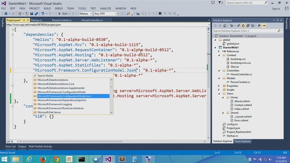Open Properties via wrench icon

pyautogui.click(x=259, y=26)
